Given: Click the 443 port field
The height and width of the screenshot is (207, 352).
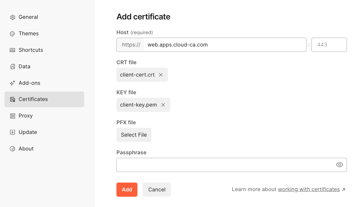Looking at the screenshot, I should [329, 44].
